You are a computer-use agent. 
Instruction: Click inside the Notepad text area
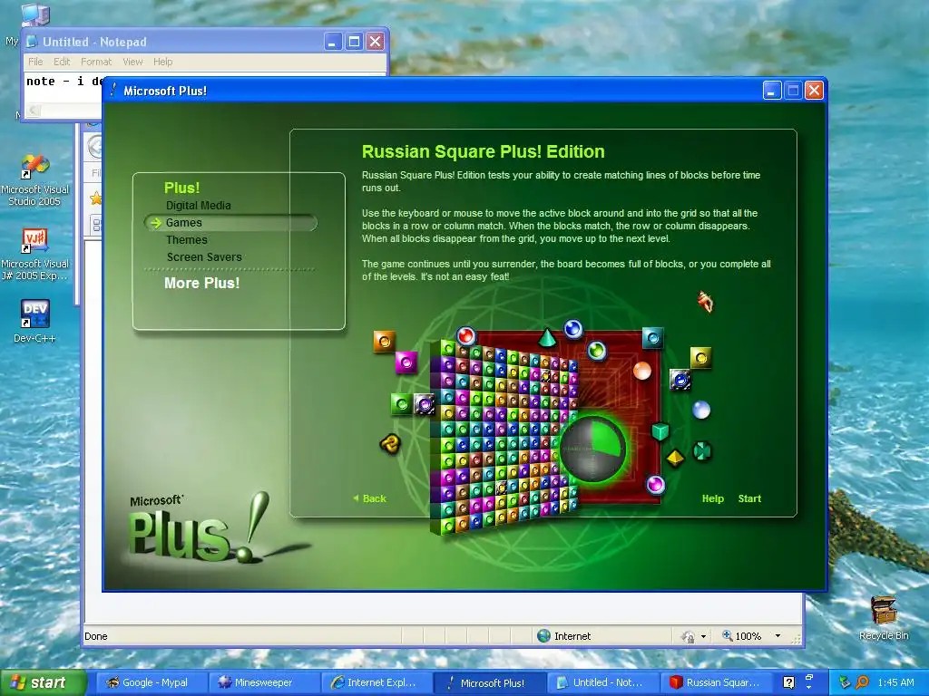[63, 89]
